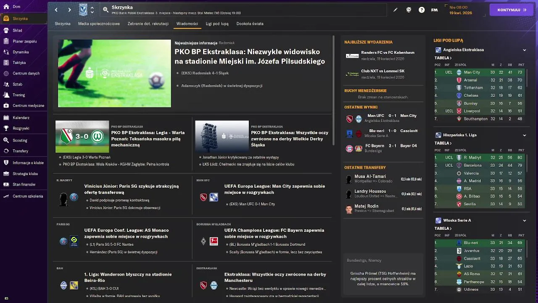Screen dimensions: 538x303
Task: Open FC Bayern Champions League story
Action: pos(274,233)
